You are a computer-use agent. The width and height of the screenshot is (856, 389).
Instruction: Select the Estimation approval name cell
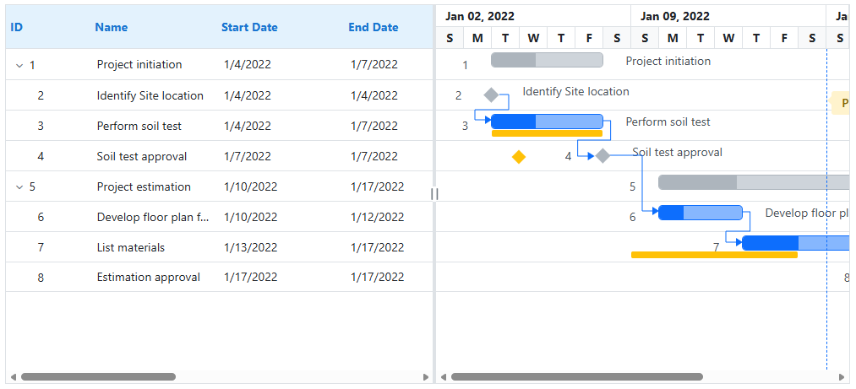pyautogui.click(x=149, y=278)
